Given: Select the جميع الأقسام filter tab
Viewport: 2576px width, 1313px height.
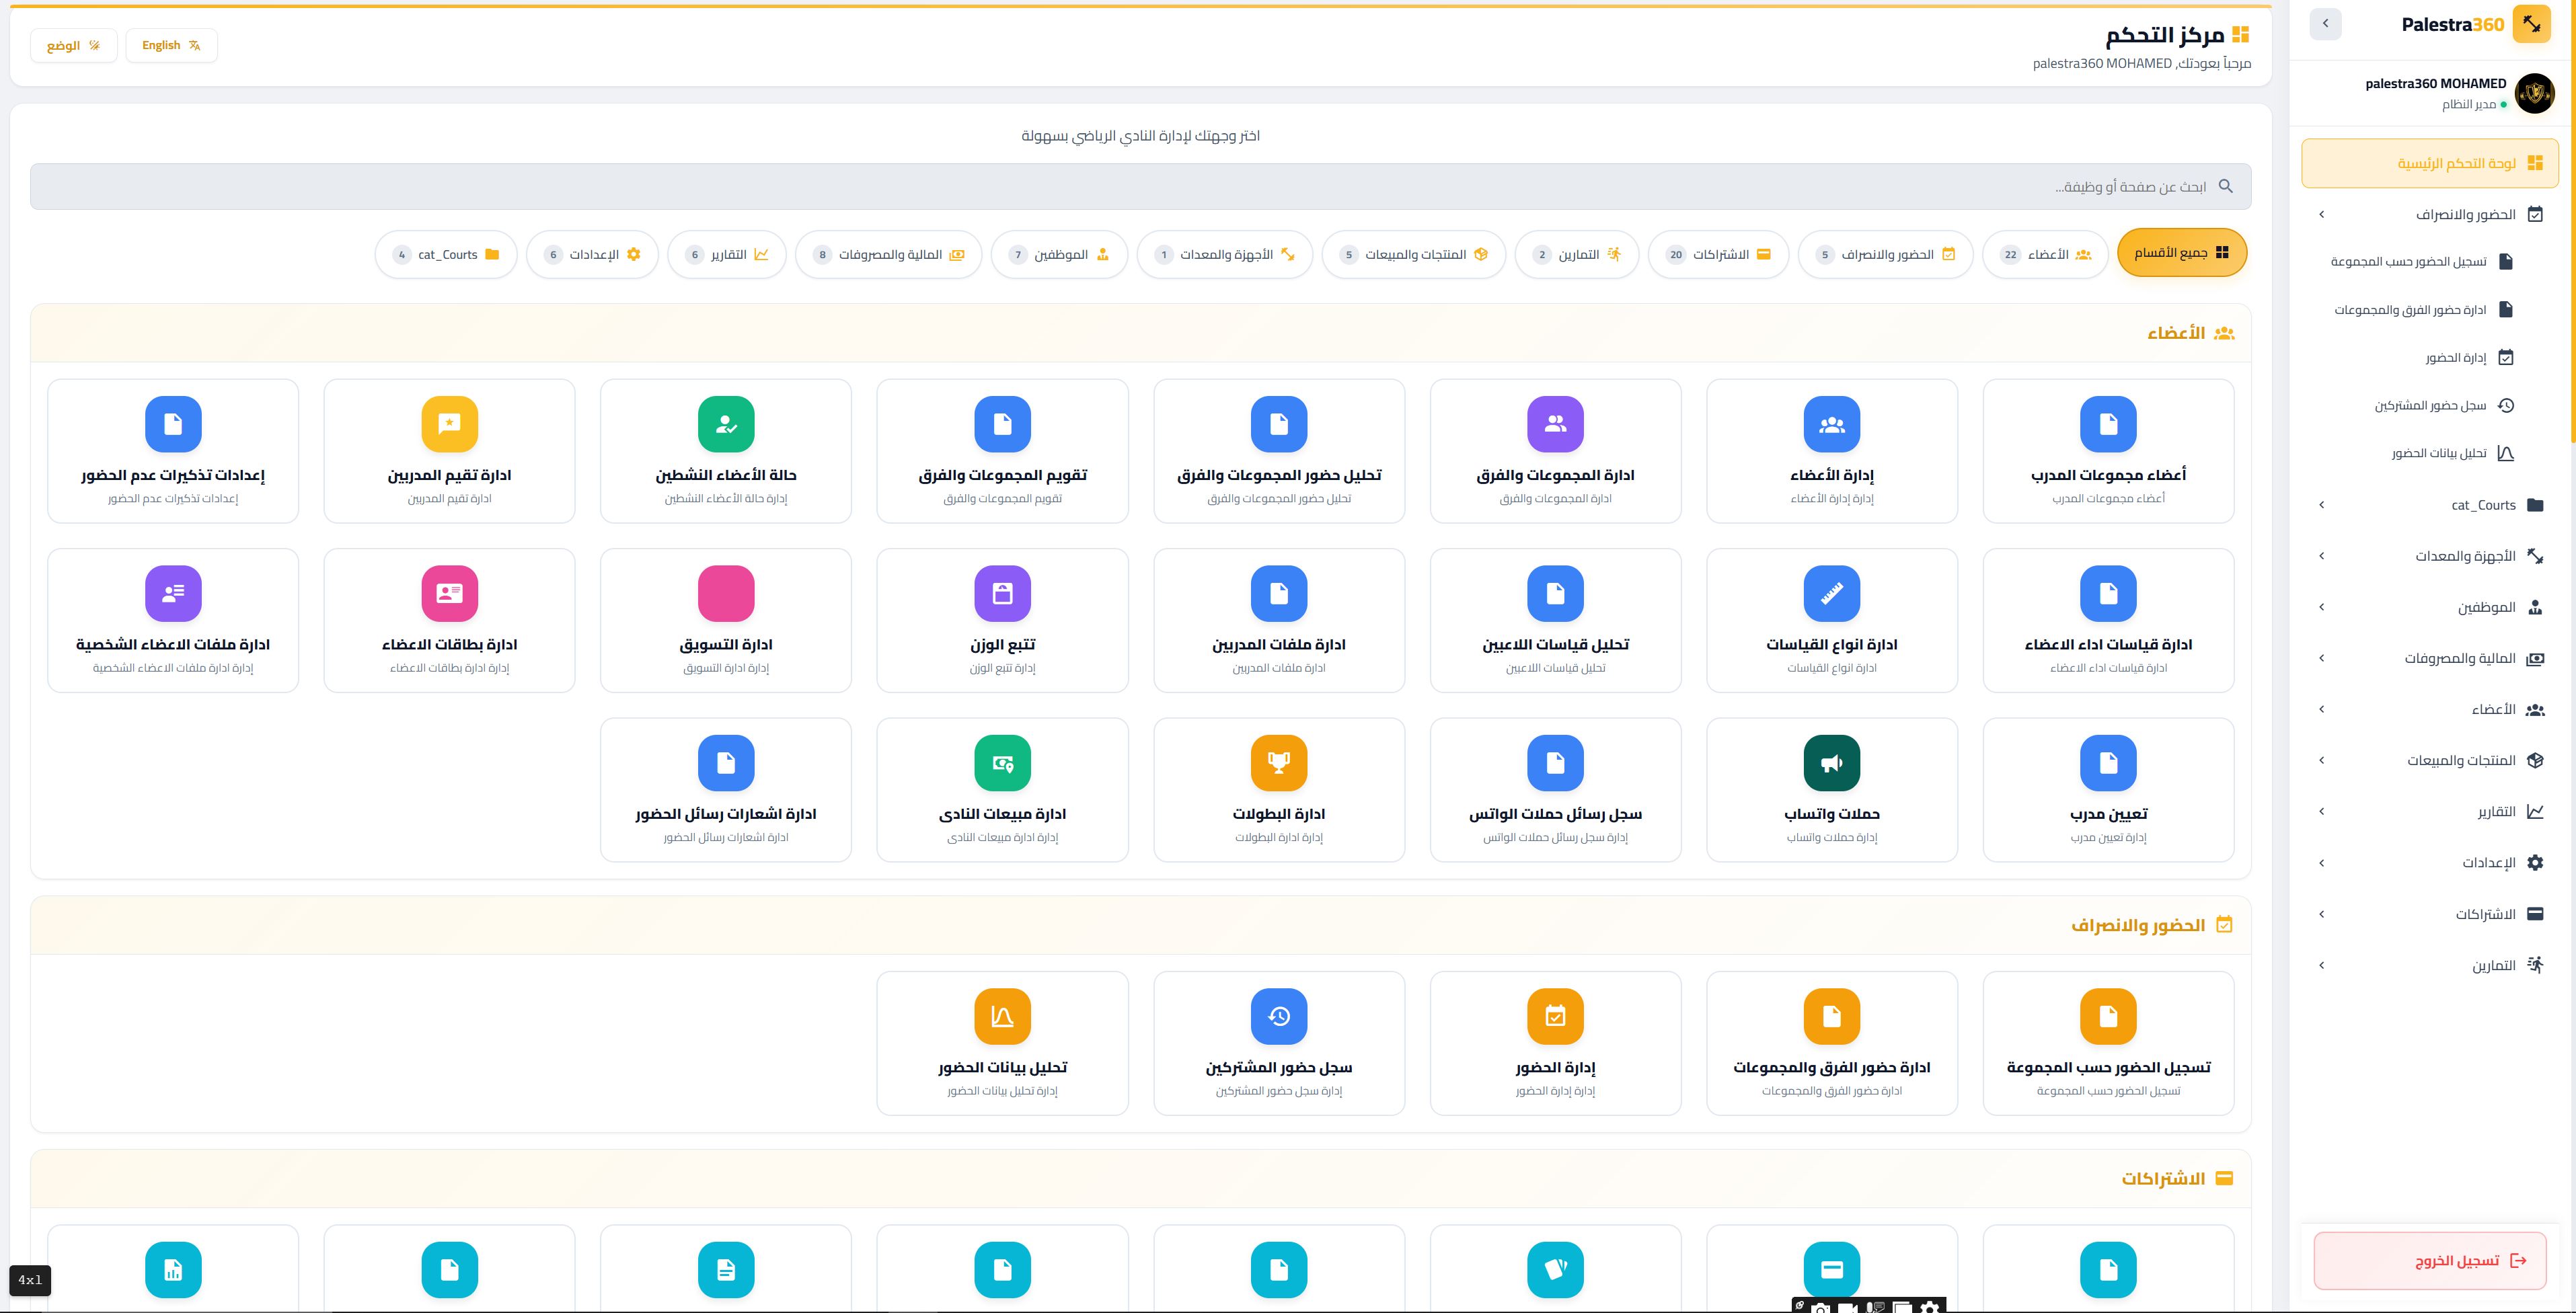Looking at the screenshot, I should click(2182, 254).
